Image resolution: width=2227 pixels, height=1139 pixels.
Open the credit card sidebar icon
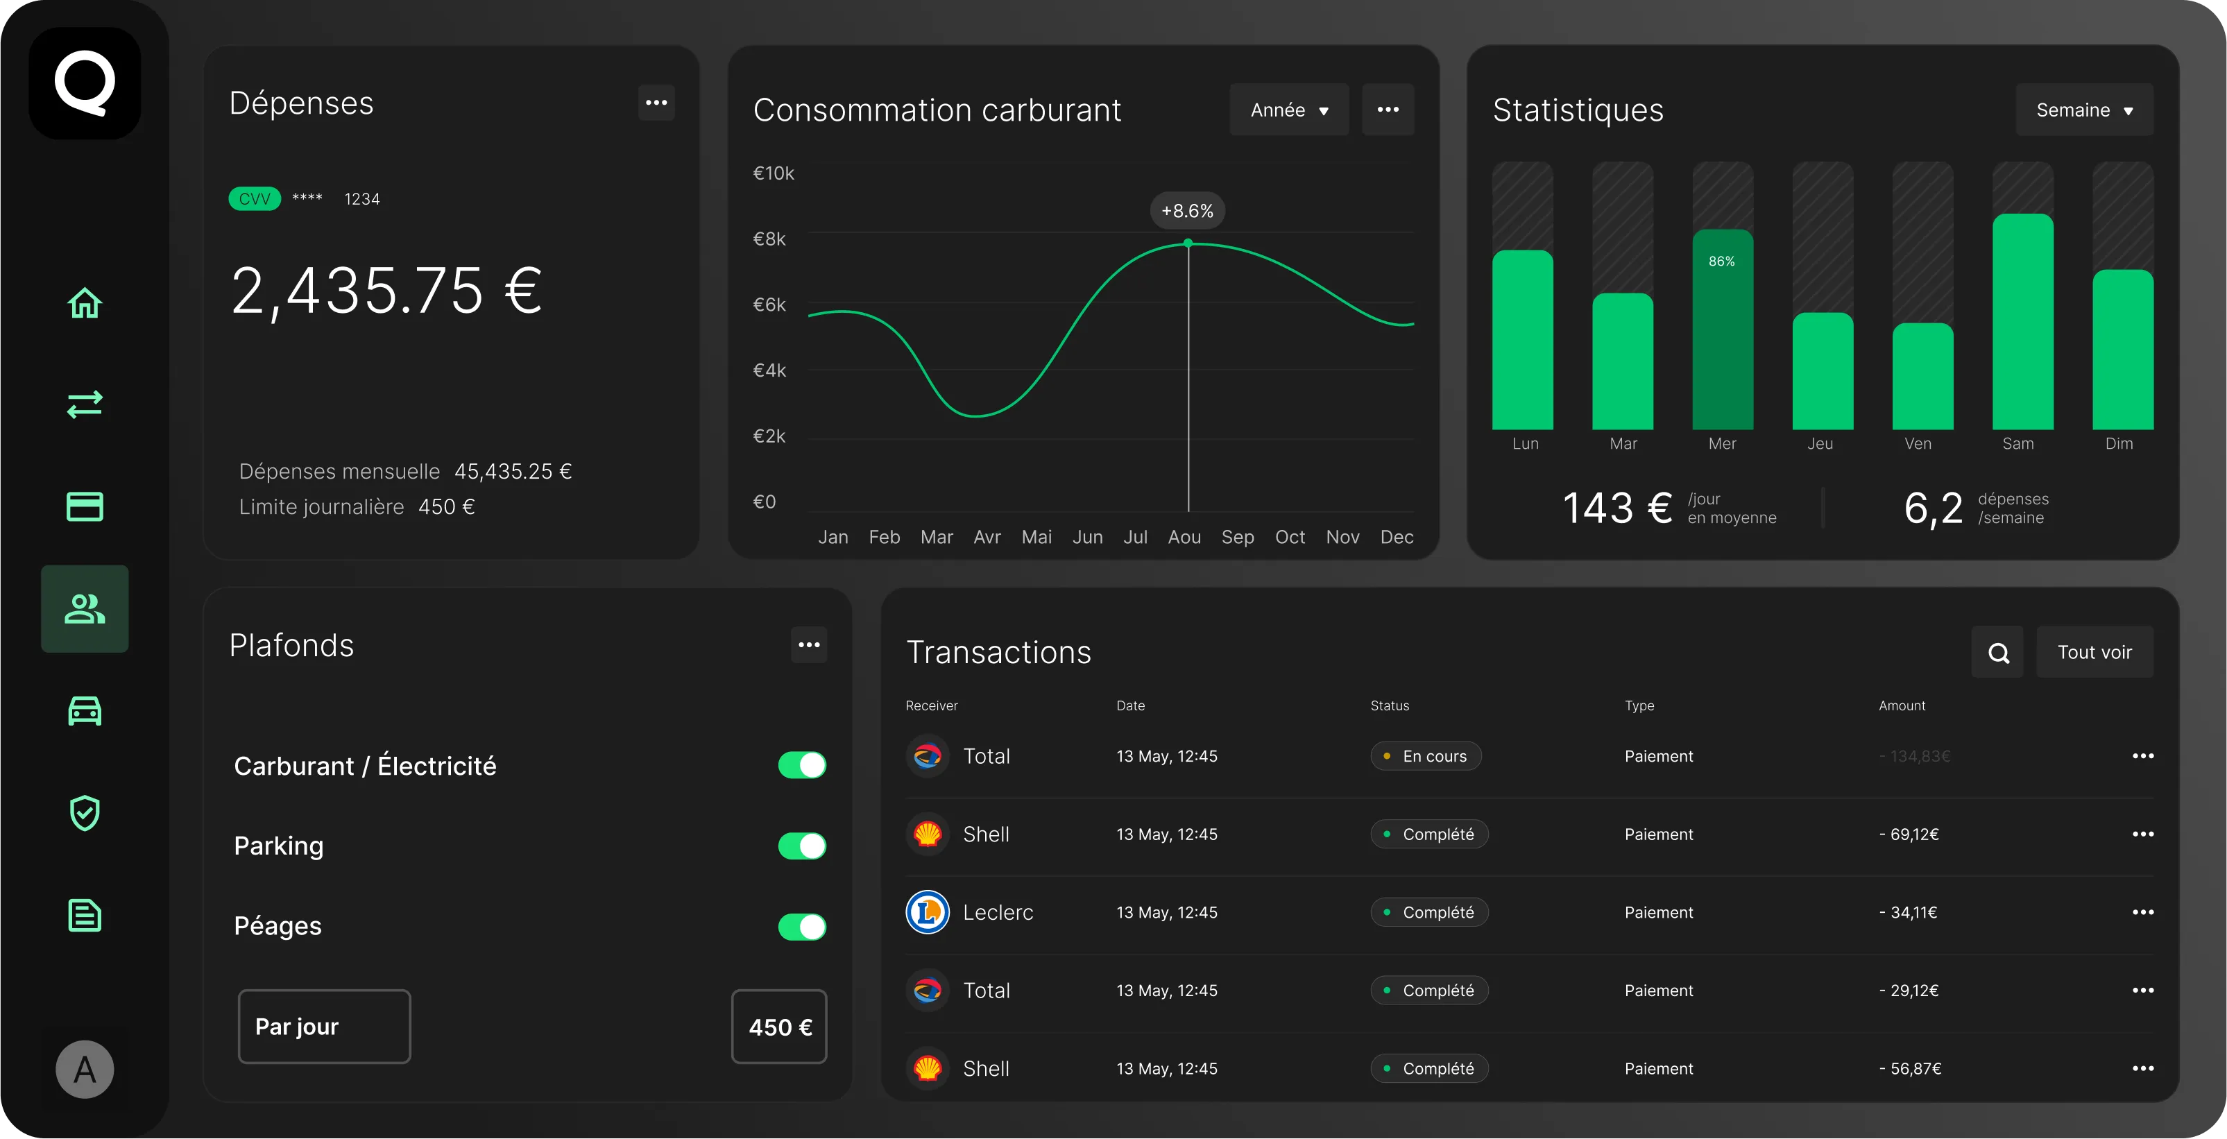(85, 506)
